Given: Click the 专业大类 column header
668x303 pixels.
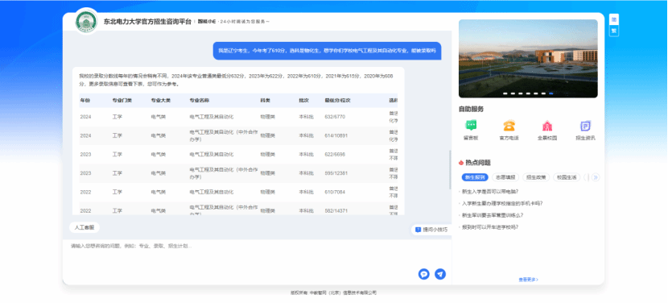Looking at the screenshot, I should 161,100.
